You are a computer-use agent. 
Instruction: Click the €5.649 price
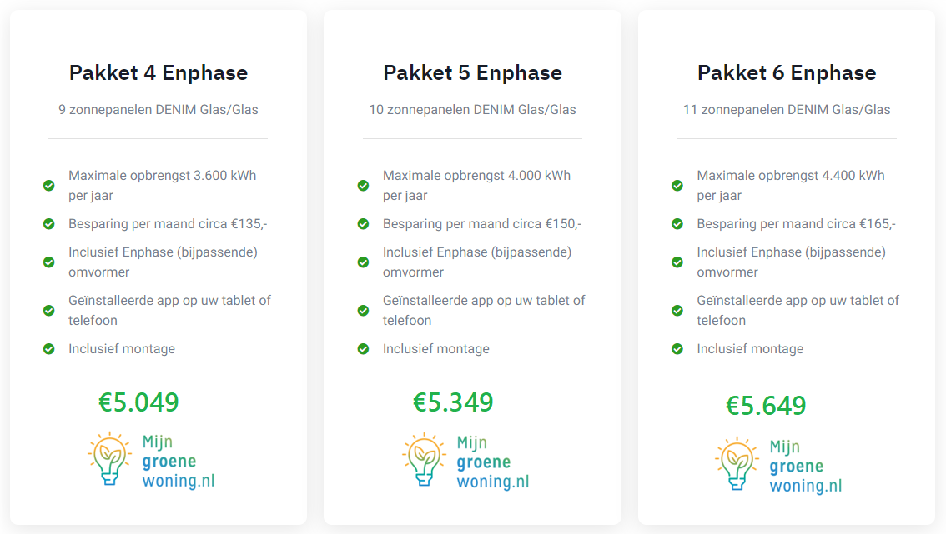[766, 406]
